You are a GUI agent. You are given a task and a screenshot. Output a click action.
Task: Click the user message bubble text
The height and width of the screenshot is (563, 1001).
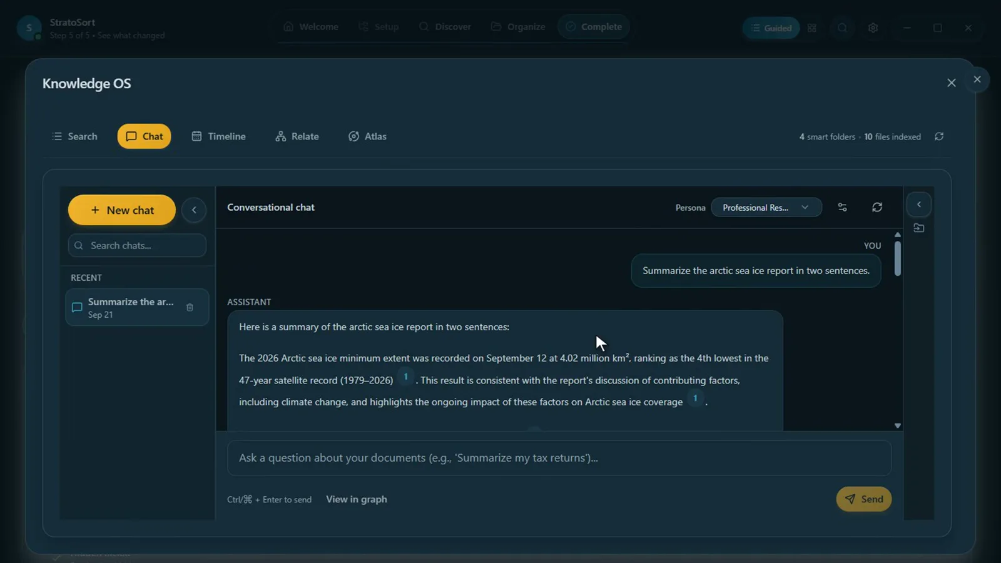point(756,271)
